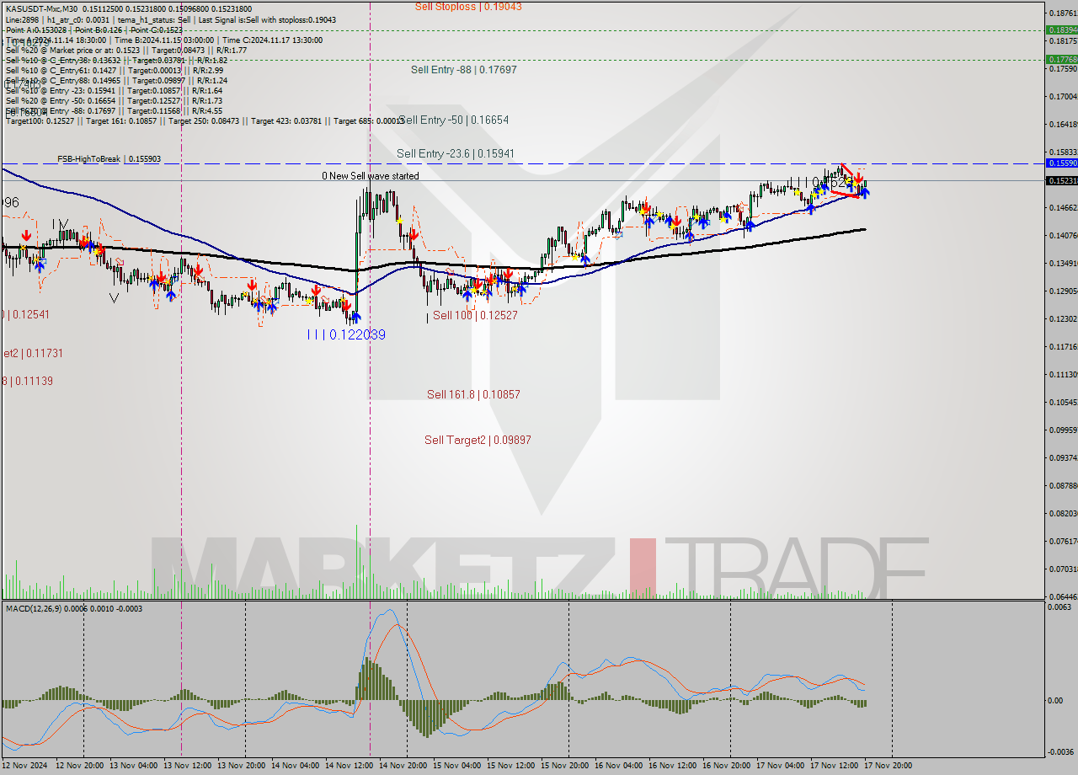Viewport: 1078px width, 775px height.
Task: Click the blue arrow beneath the 0.122039 low
Action: tap(355, 317)
